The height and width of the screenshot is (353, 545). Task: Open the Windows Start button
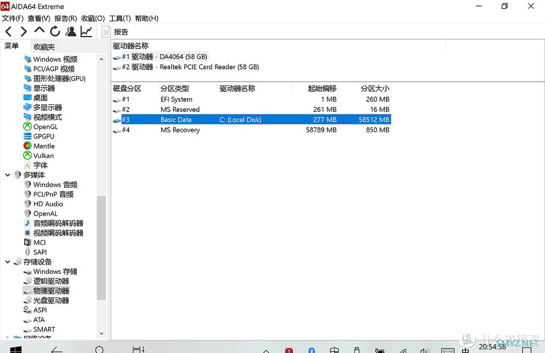[16, 348]
